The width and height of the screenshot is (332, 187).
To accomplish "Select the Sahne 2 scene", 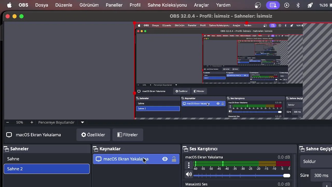I will (47, 169).
